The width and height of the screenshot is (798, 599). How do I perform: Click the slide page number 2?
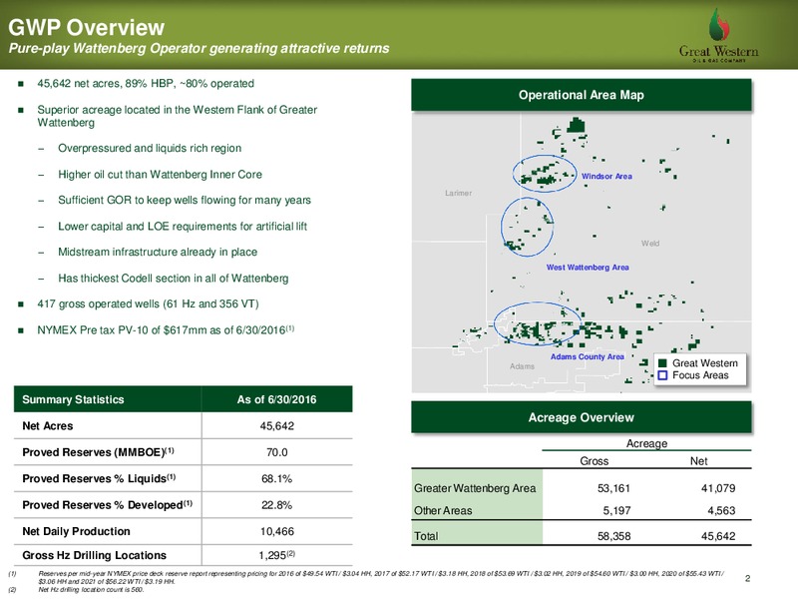[747, 578]
